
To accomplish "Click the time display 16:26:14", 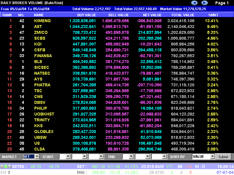I will [225, 167].
